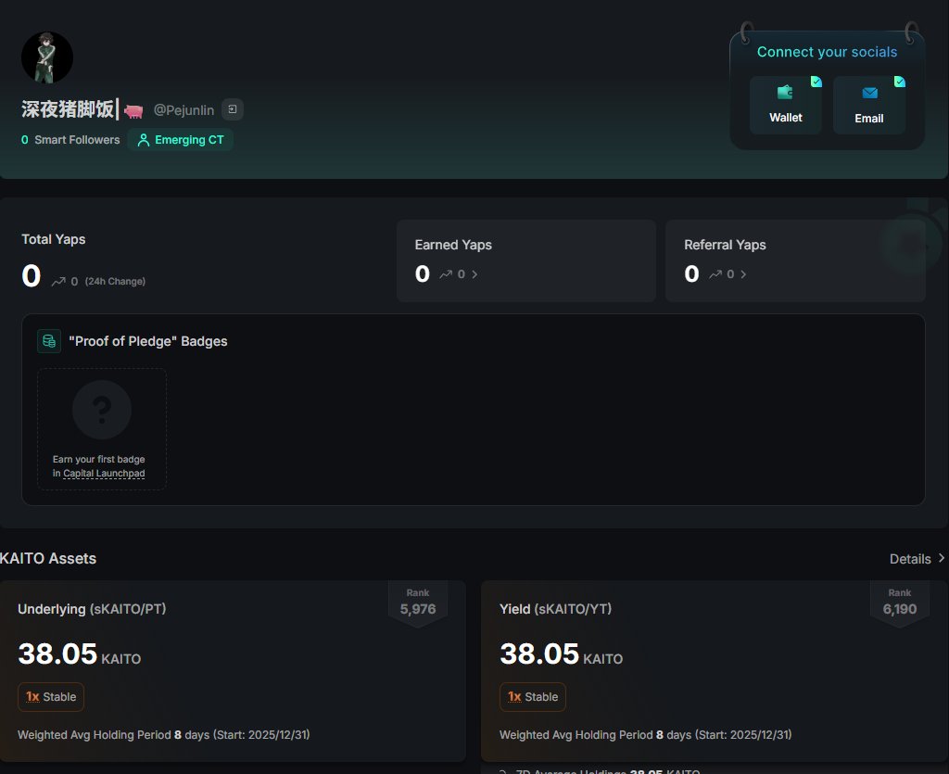Image resolution: width=949 pixels, height=774 pixels.
Task: Click the (24h Change) label
Action: [x=115, y=282]
